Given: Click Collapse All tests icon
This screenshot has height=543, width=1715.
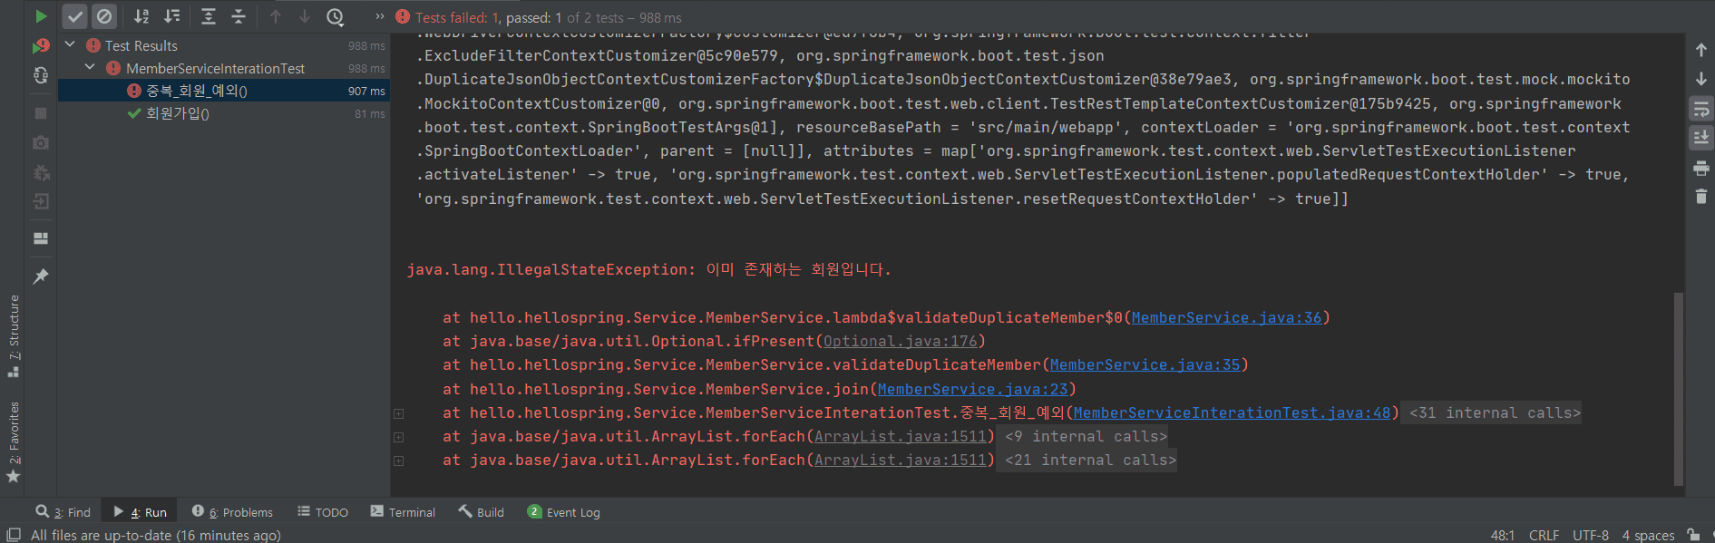Looking at the screenshot, I should (x=238, y=16).
